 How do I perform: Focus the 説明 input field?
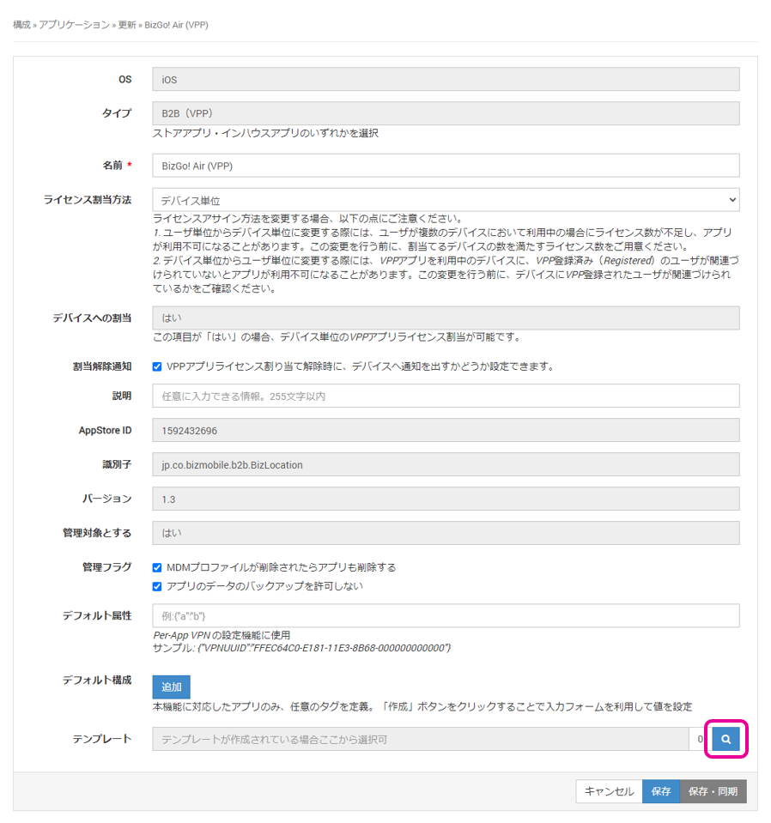tap(446, 396)
